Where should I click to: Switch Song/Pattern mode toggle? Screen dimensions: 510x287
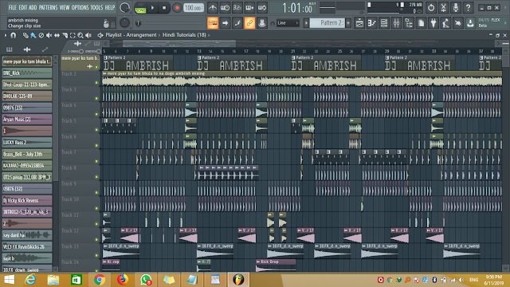[x=140, y=8]
